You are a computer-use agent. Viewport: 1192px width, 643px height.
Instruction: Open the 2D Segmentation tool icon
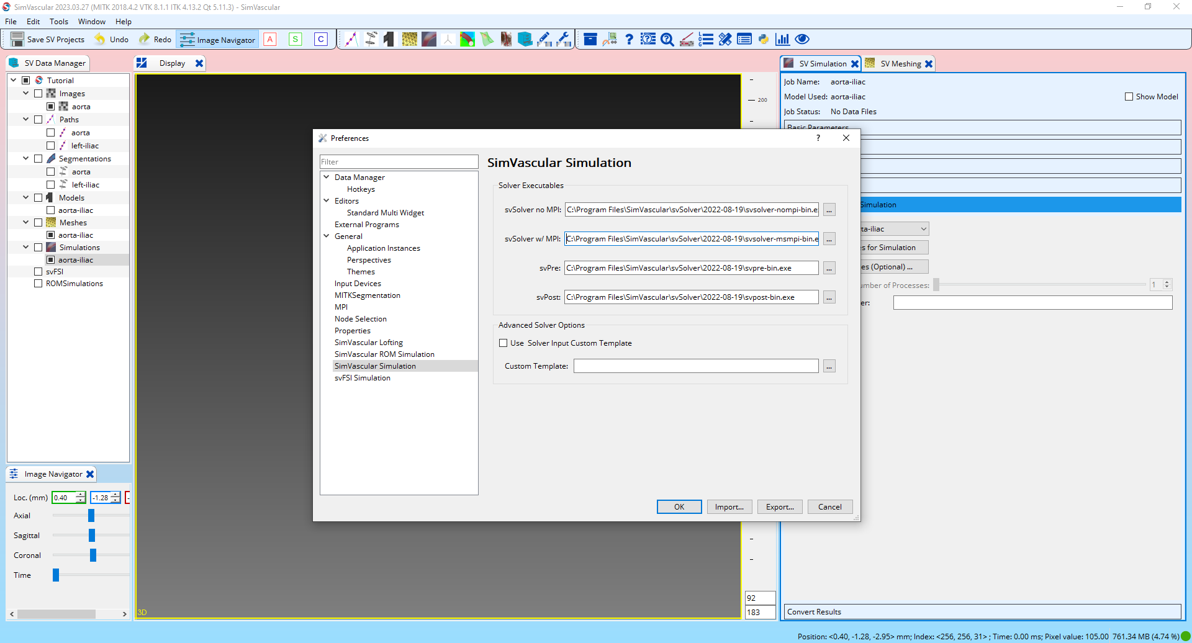[x=371, y=39]
